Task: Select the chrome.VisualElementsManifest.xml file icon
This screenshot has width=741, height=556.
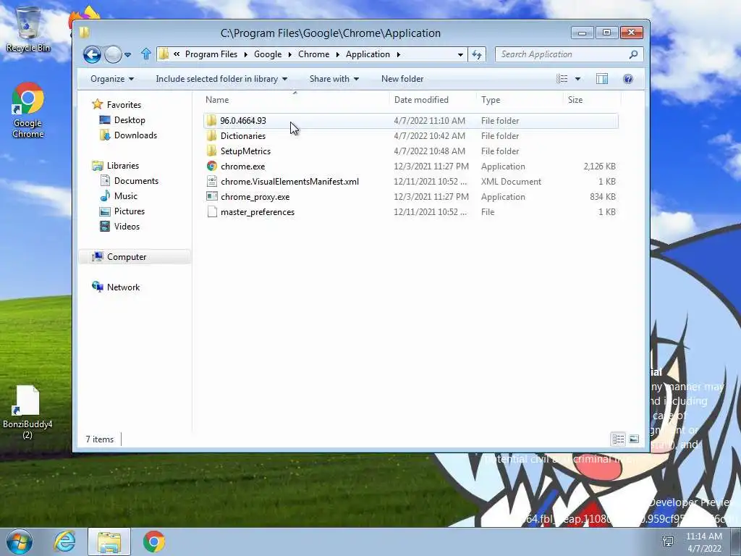Action: tap(212, 182)
